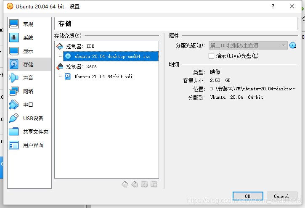Click the D:\安装包\VM location path text
This screenshot has height=208, width=305.
[253, 89]
